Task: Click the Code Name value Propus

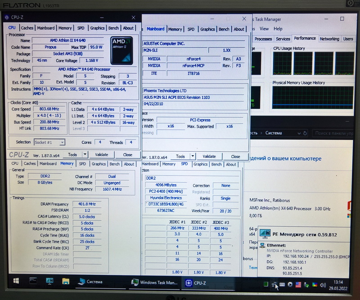Action: (50, 47)
